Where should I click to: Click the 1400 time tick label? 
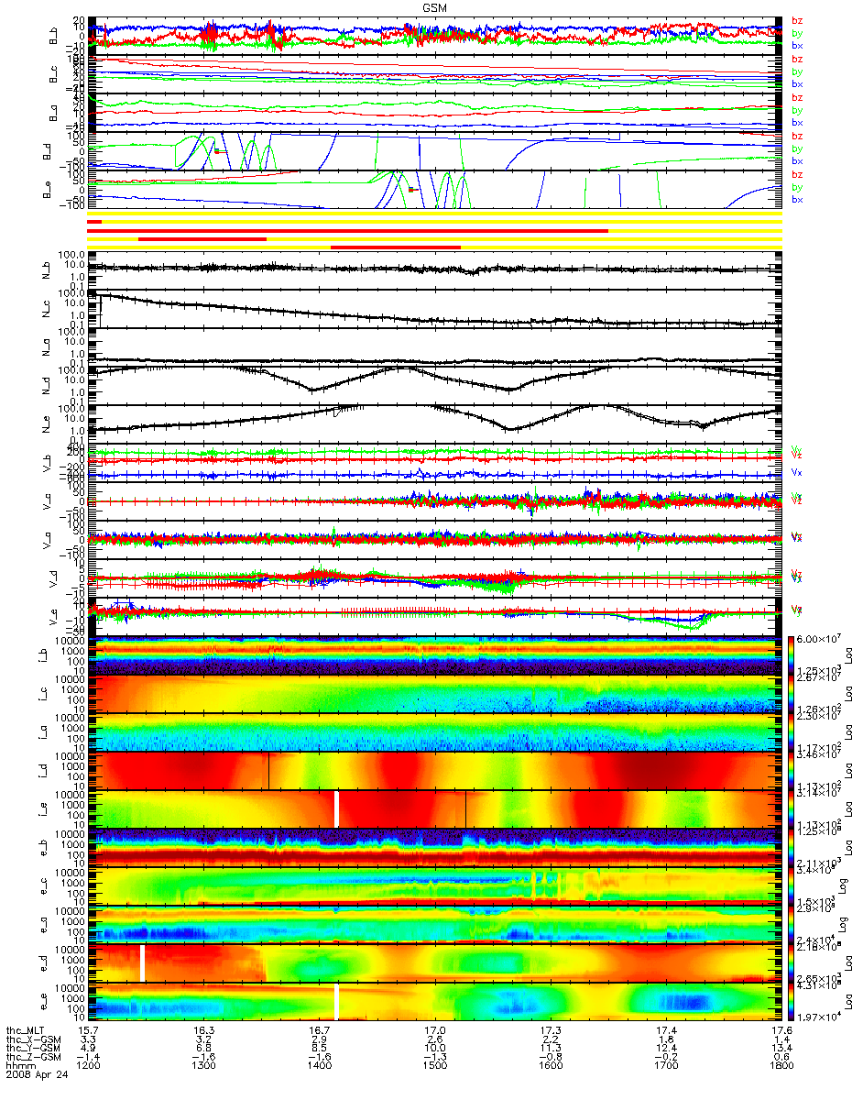pos(319,1067)
